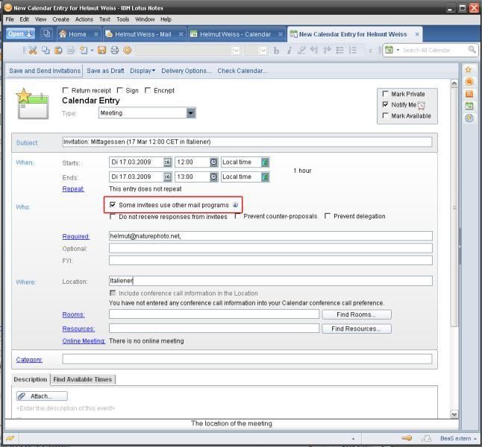The width and height of the screenshot is (482, 447).
Task: Click the time zone icon for start time
Action: [x=265, y=162]
